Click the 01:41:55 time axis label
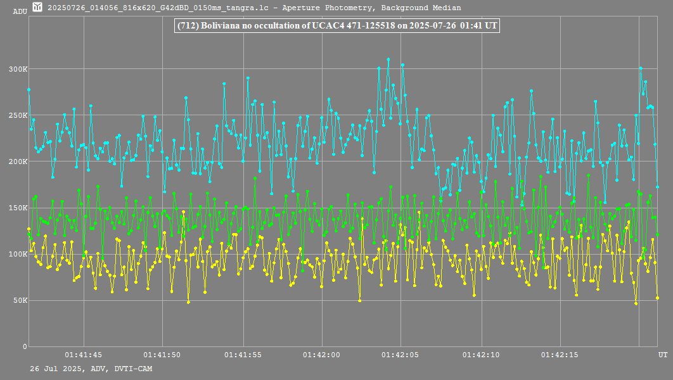The image size is (673, 380). click(x=242, y=355)
